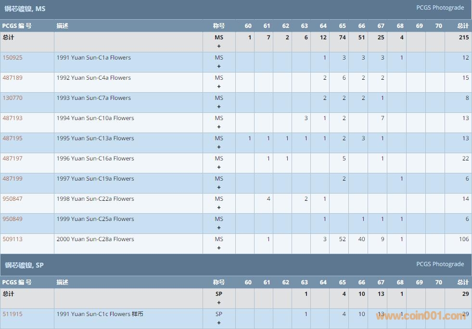Click the 1999 Yuan Sun-C25a Flowers description
Screen dimensions: 472x329
(95, 219)
